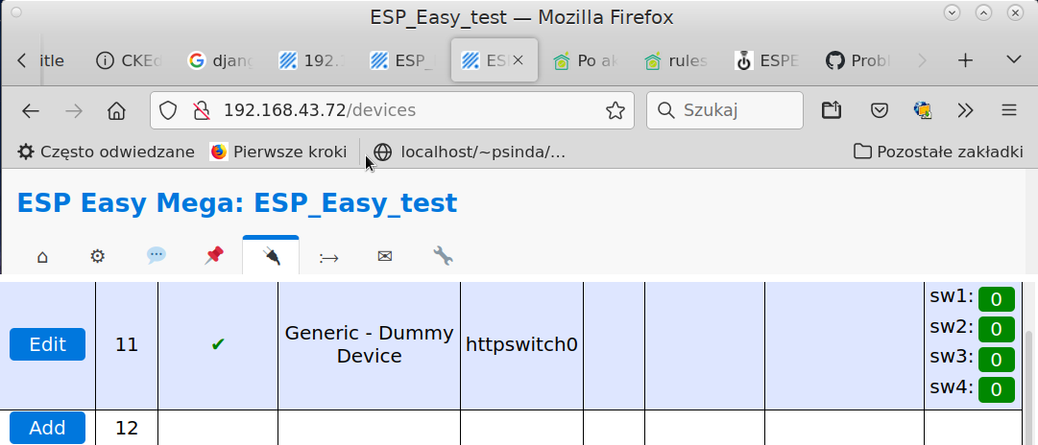Select the Devices plug tab

271,256
